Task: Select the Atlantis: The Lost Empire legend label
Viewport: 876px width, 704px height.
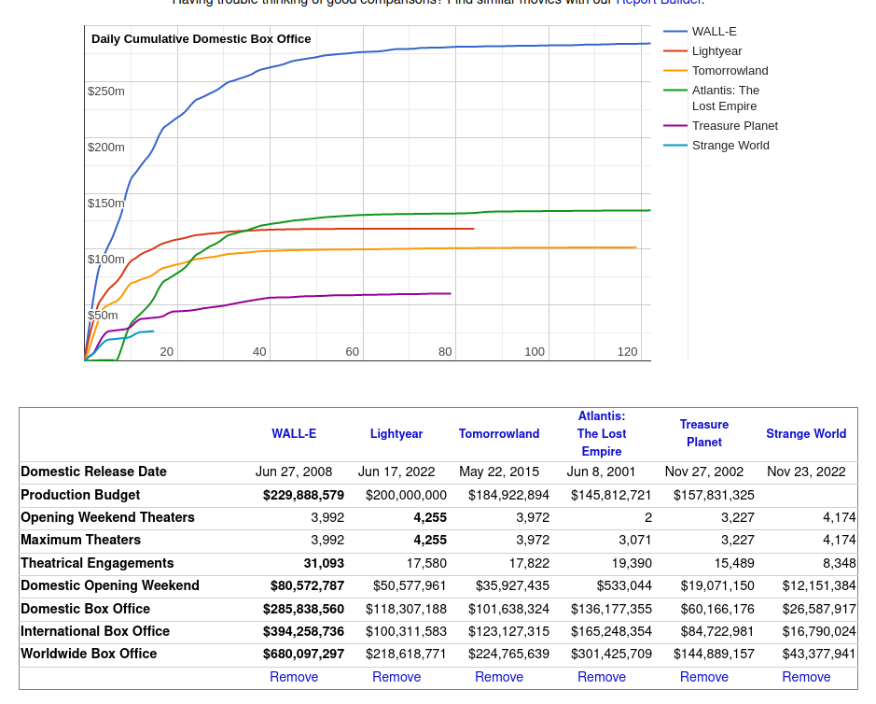Action: point(726,98)
